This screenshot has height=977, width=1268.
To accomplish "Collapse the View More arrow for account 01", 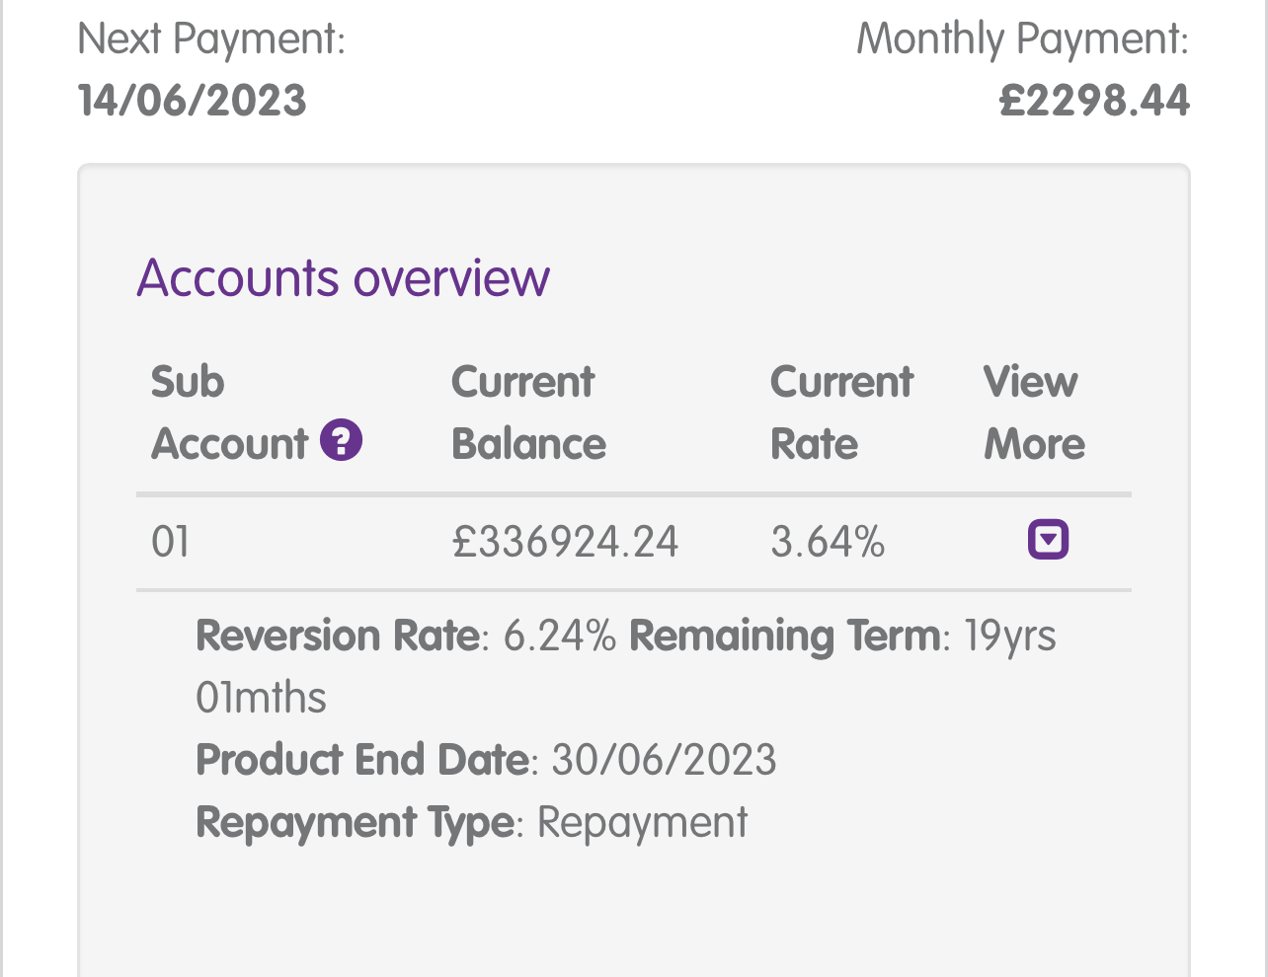I will pos(1048,540).
